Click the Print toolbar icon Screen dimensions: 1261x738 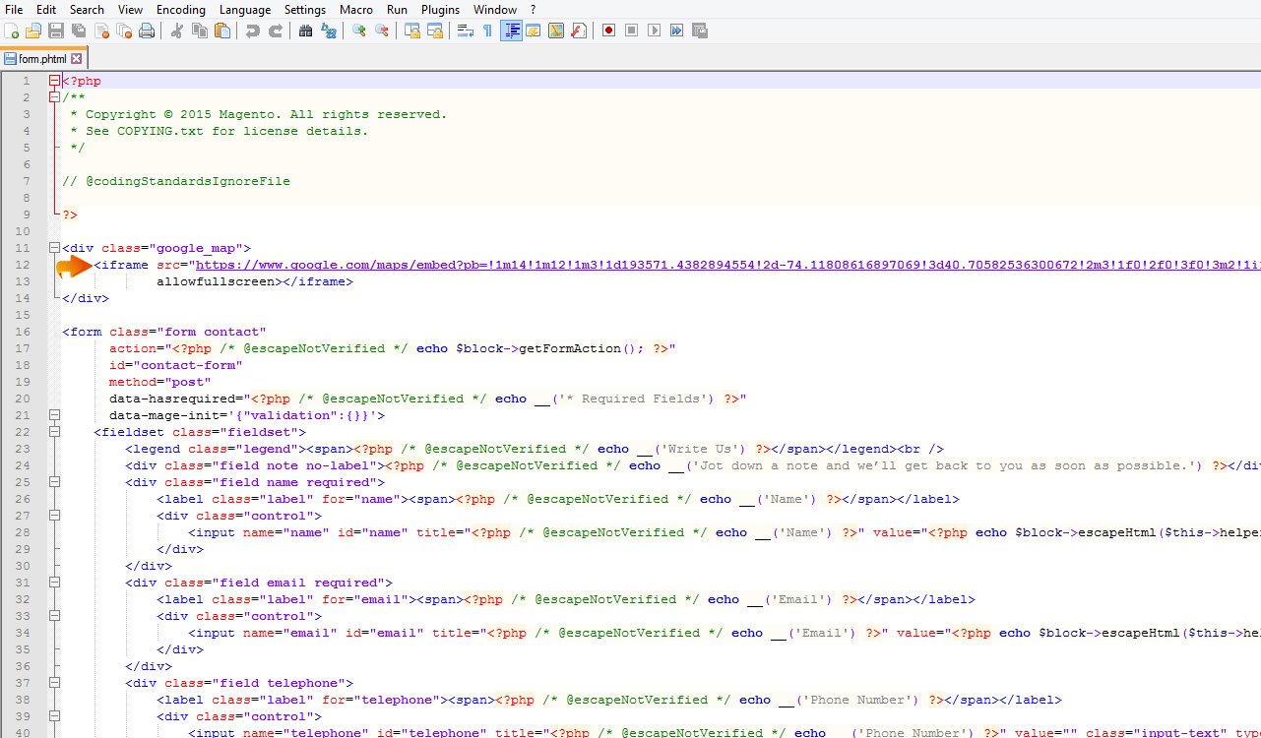coord(147,31)
